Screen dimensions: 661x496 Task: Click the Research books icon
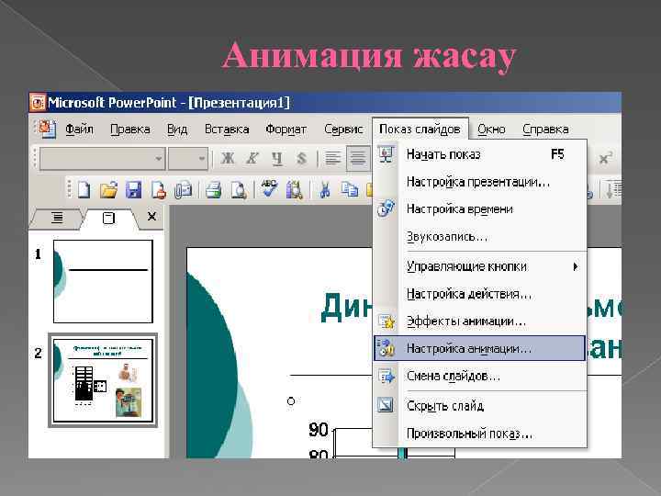[295, 190]
